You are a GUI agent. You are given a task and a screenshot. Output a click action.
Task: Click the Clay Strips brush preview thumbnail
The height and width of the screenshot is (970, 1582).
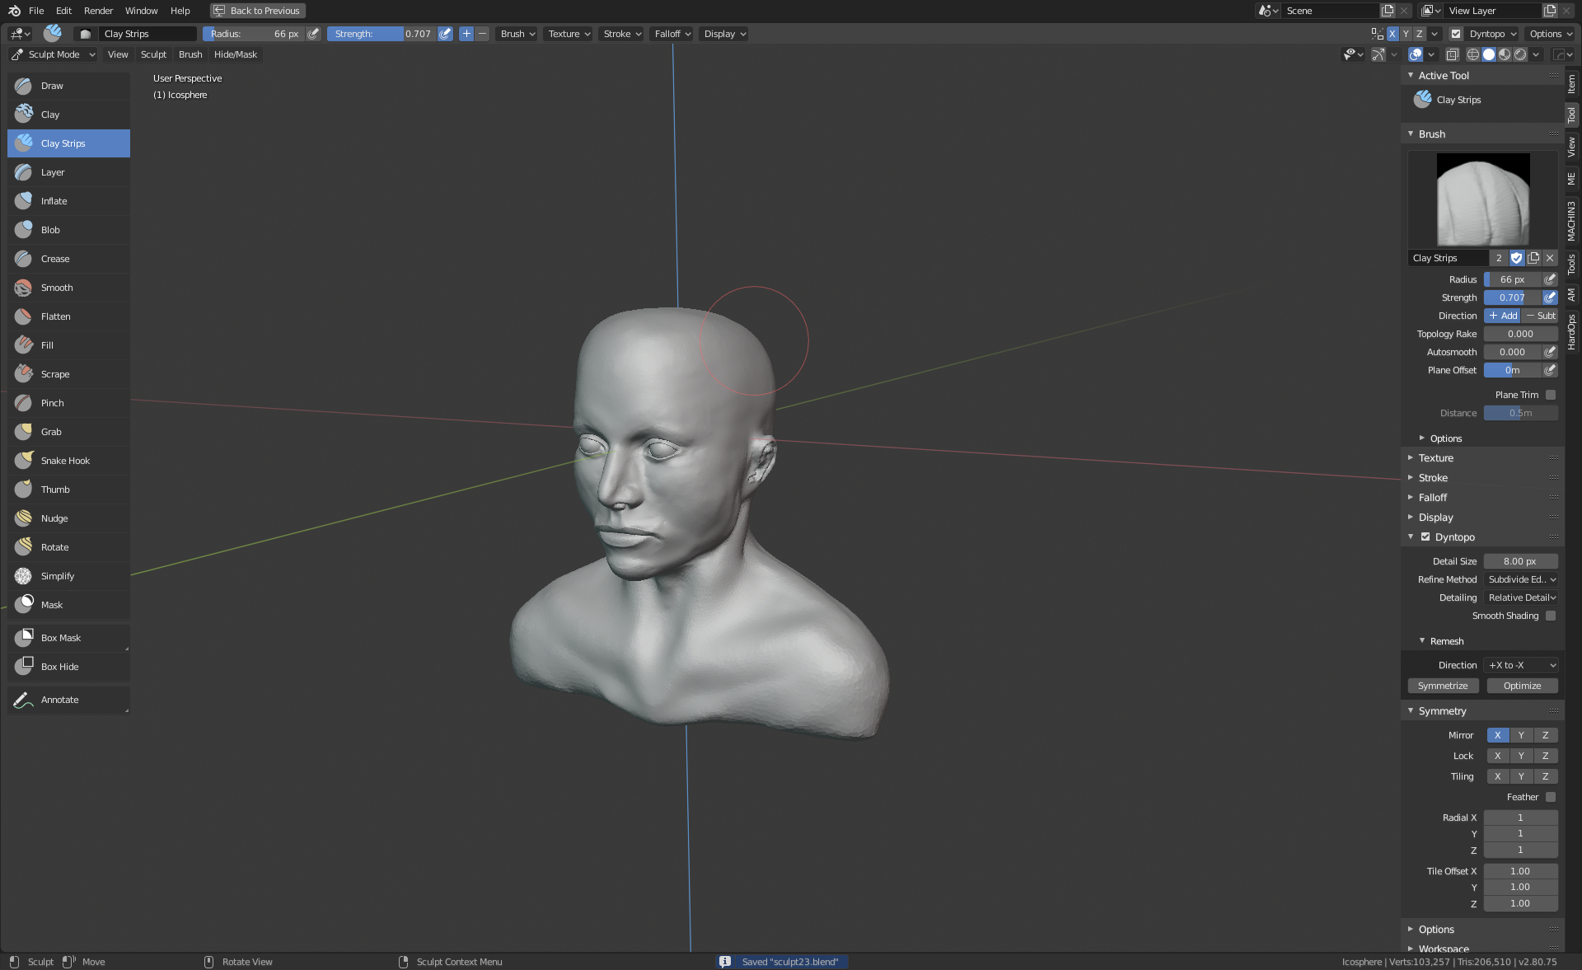(1482, 199)
